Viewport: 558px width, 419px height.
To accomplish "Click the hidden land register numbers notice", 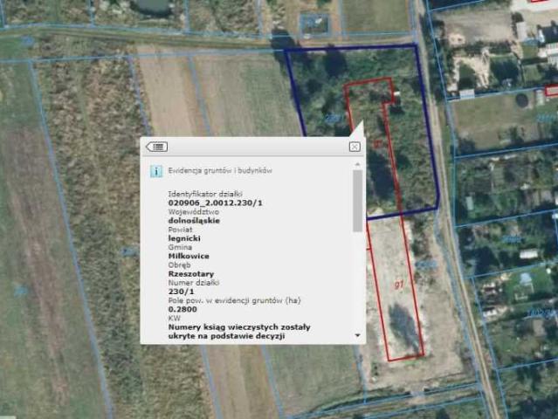I will 238,331.
